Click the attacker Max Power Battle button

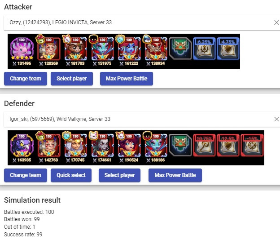click(127, 79)
